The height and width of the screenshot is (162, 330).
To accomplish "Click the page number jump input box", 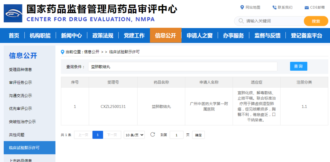I will point(177,135).
